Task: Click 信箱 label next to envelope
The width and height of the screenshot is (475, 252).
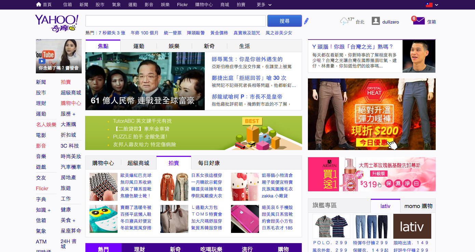Action: pos(432,22)
